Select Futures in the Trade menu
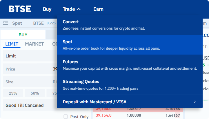Image resolution: width=209 pixels, height=119 pixels. tap(130, 65)
